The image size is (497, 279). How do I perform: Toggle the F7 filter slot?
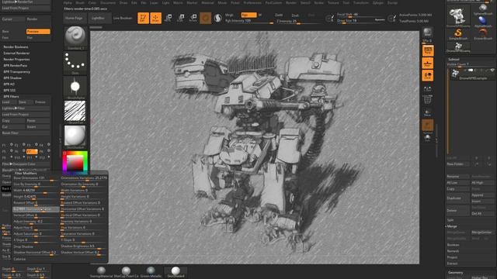point(32,152)
